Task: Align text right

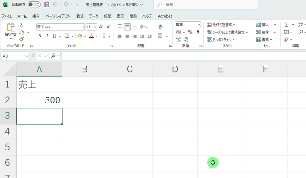Action: point(135,36)
